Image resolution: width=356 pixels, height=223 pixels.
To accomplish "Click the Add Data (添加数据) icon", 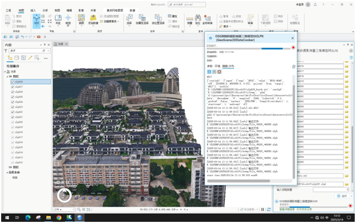I will [x=93, y=20].
